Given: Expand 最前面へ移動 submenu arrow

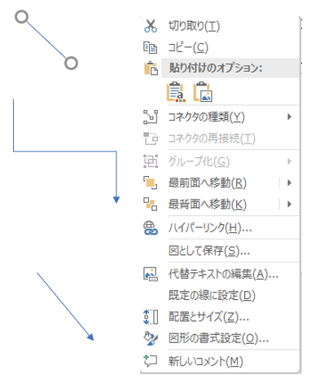Looking at the screenshot, I should (x=289, y=183).
